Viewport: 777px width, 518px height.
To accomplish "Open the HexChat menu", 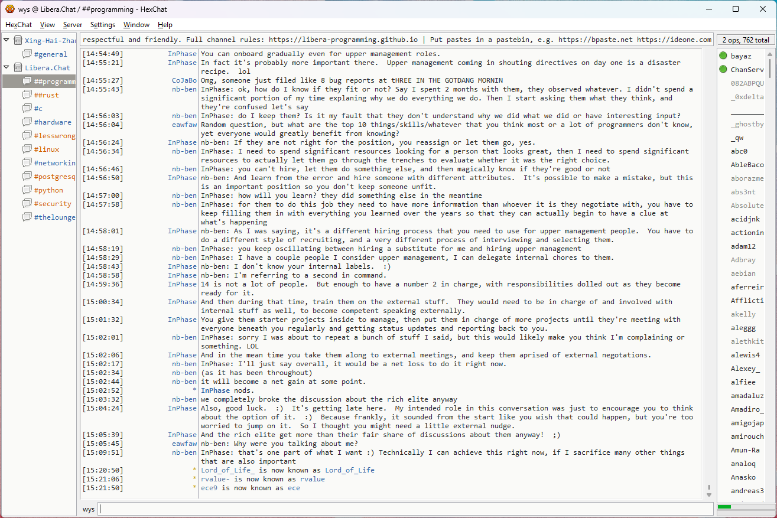I will coord(18,25).
